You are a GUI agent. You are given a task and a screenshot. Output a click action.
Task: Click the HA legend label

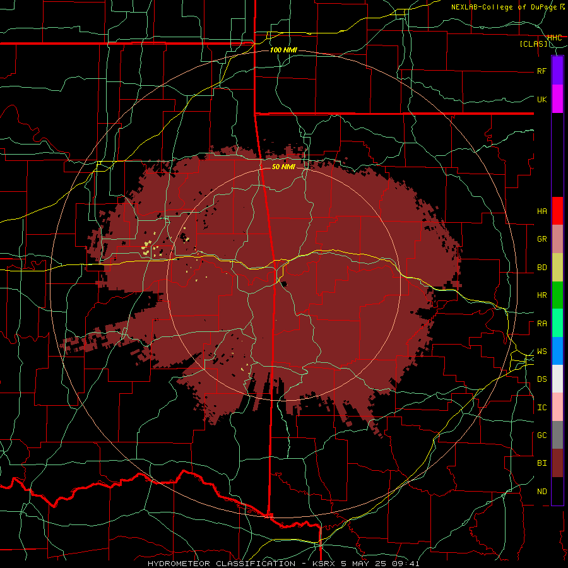tap(541, 211)
